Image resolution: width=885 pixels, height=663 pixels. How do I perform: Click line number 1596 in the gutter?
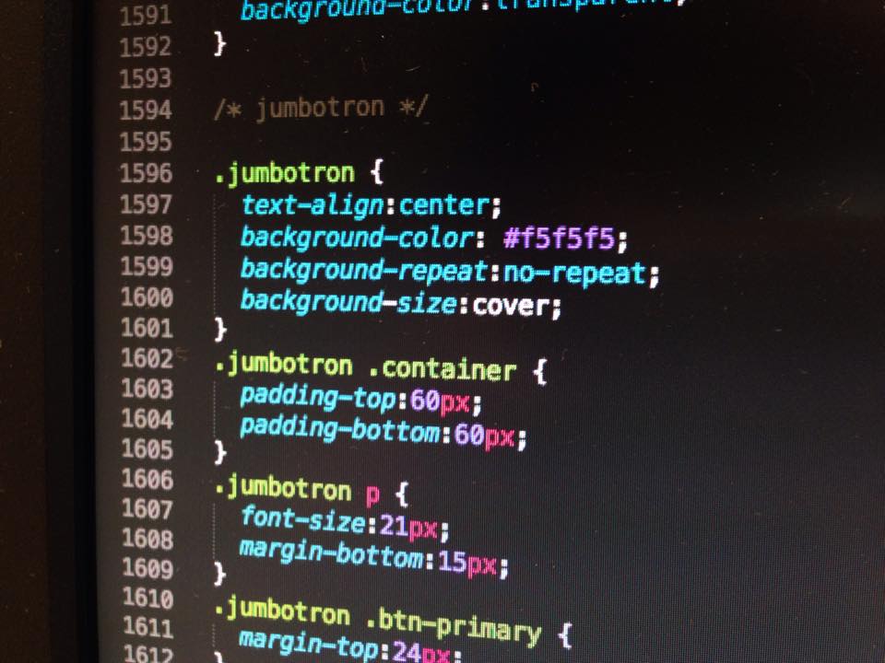point(146,173)
